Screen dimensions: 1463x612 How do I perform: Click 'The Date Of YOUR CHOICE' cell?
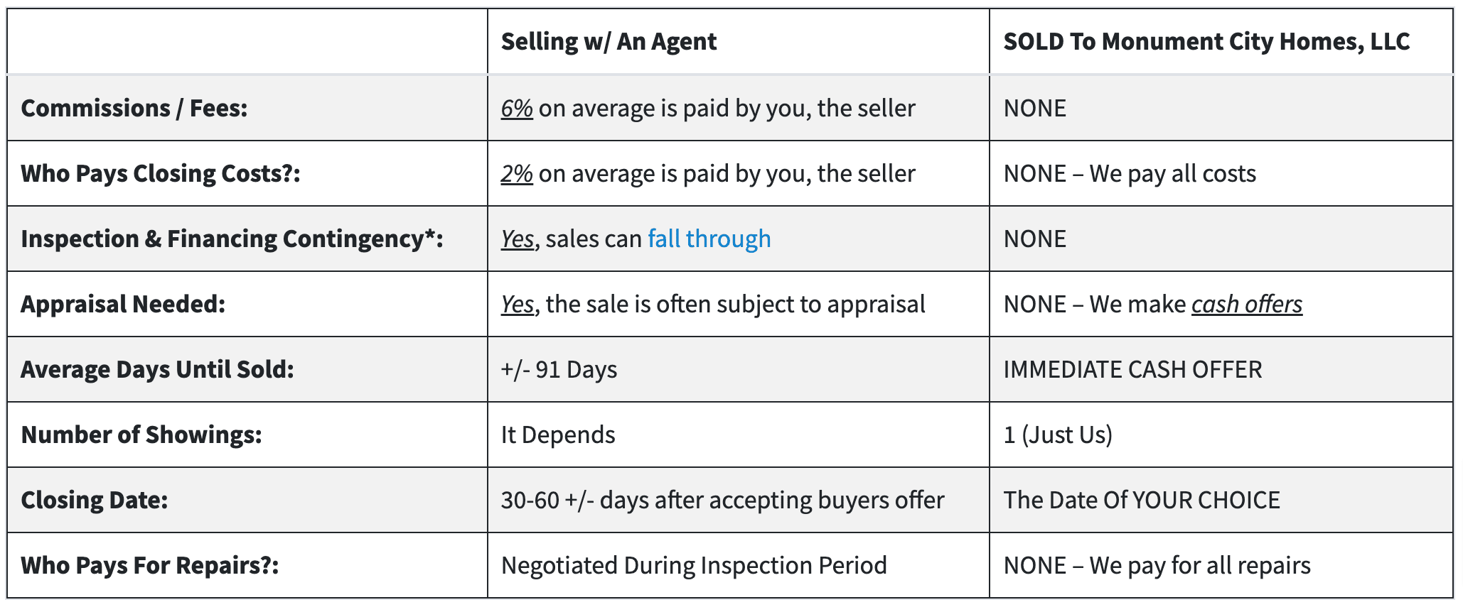point(1142,501)
